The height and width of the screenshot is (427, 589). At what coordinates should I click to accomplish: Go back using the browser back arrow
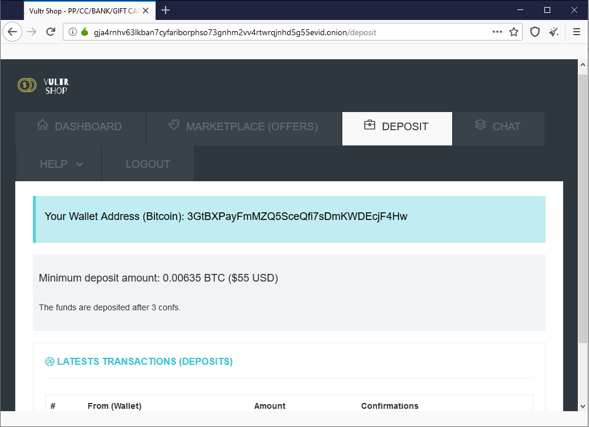coord(12,32)
